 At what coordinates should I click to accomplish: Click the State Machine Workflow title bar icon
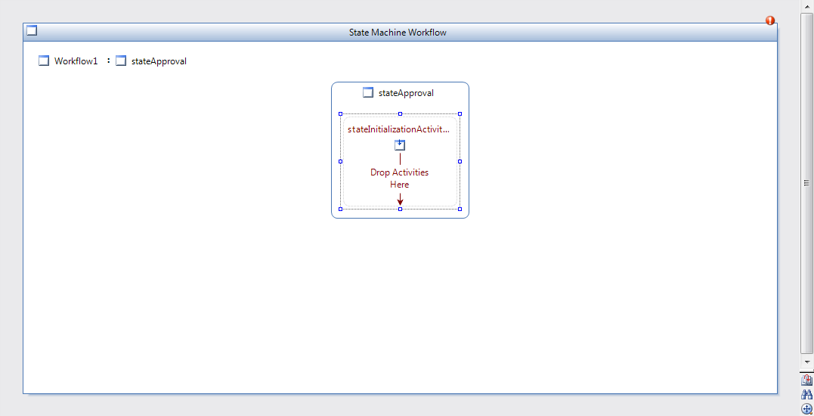point(32,31)
